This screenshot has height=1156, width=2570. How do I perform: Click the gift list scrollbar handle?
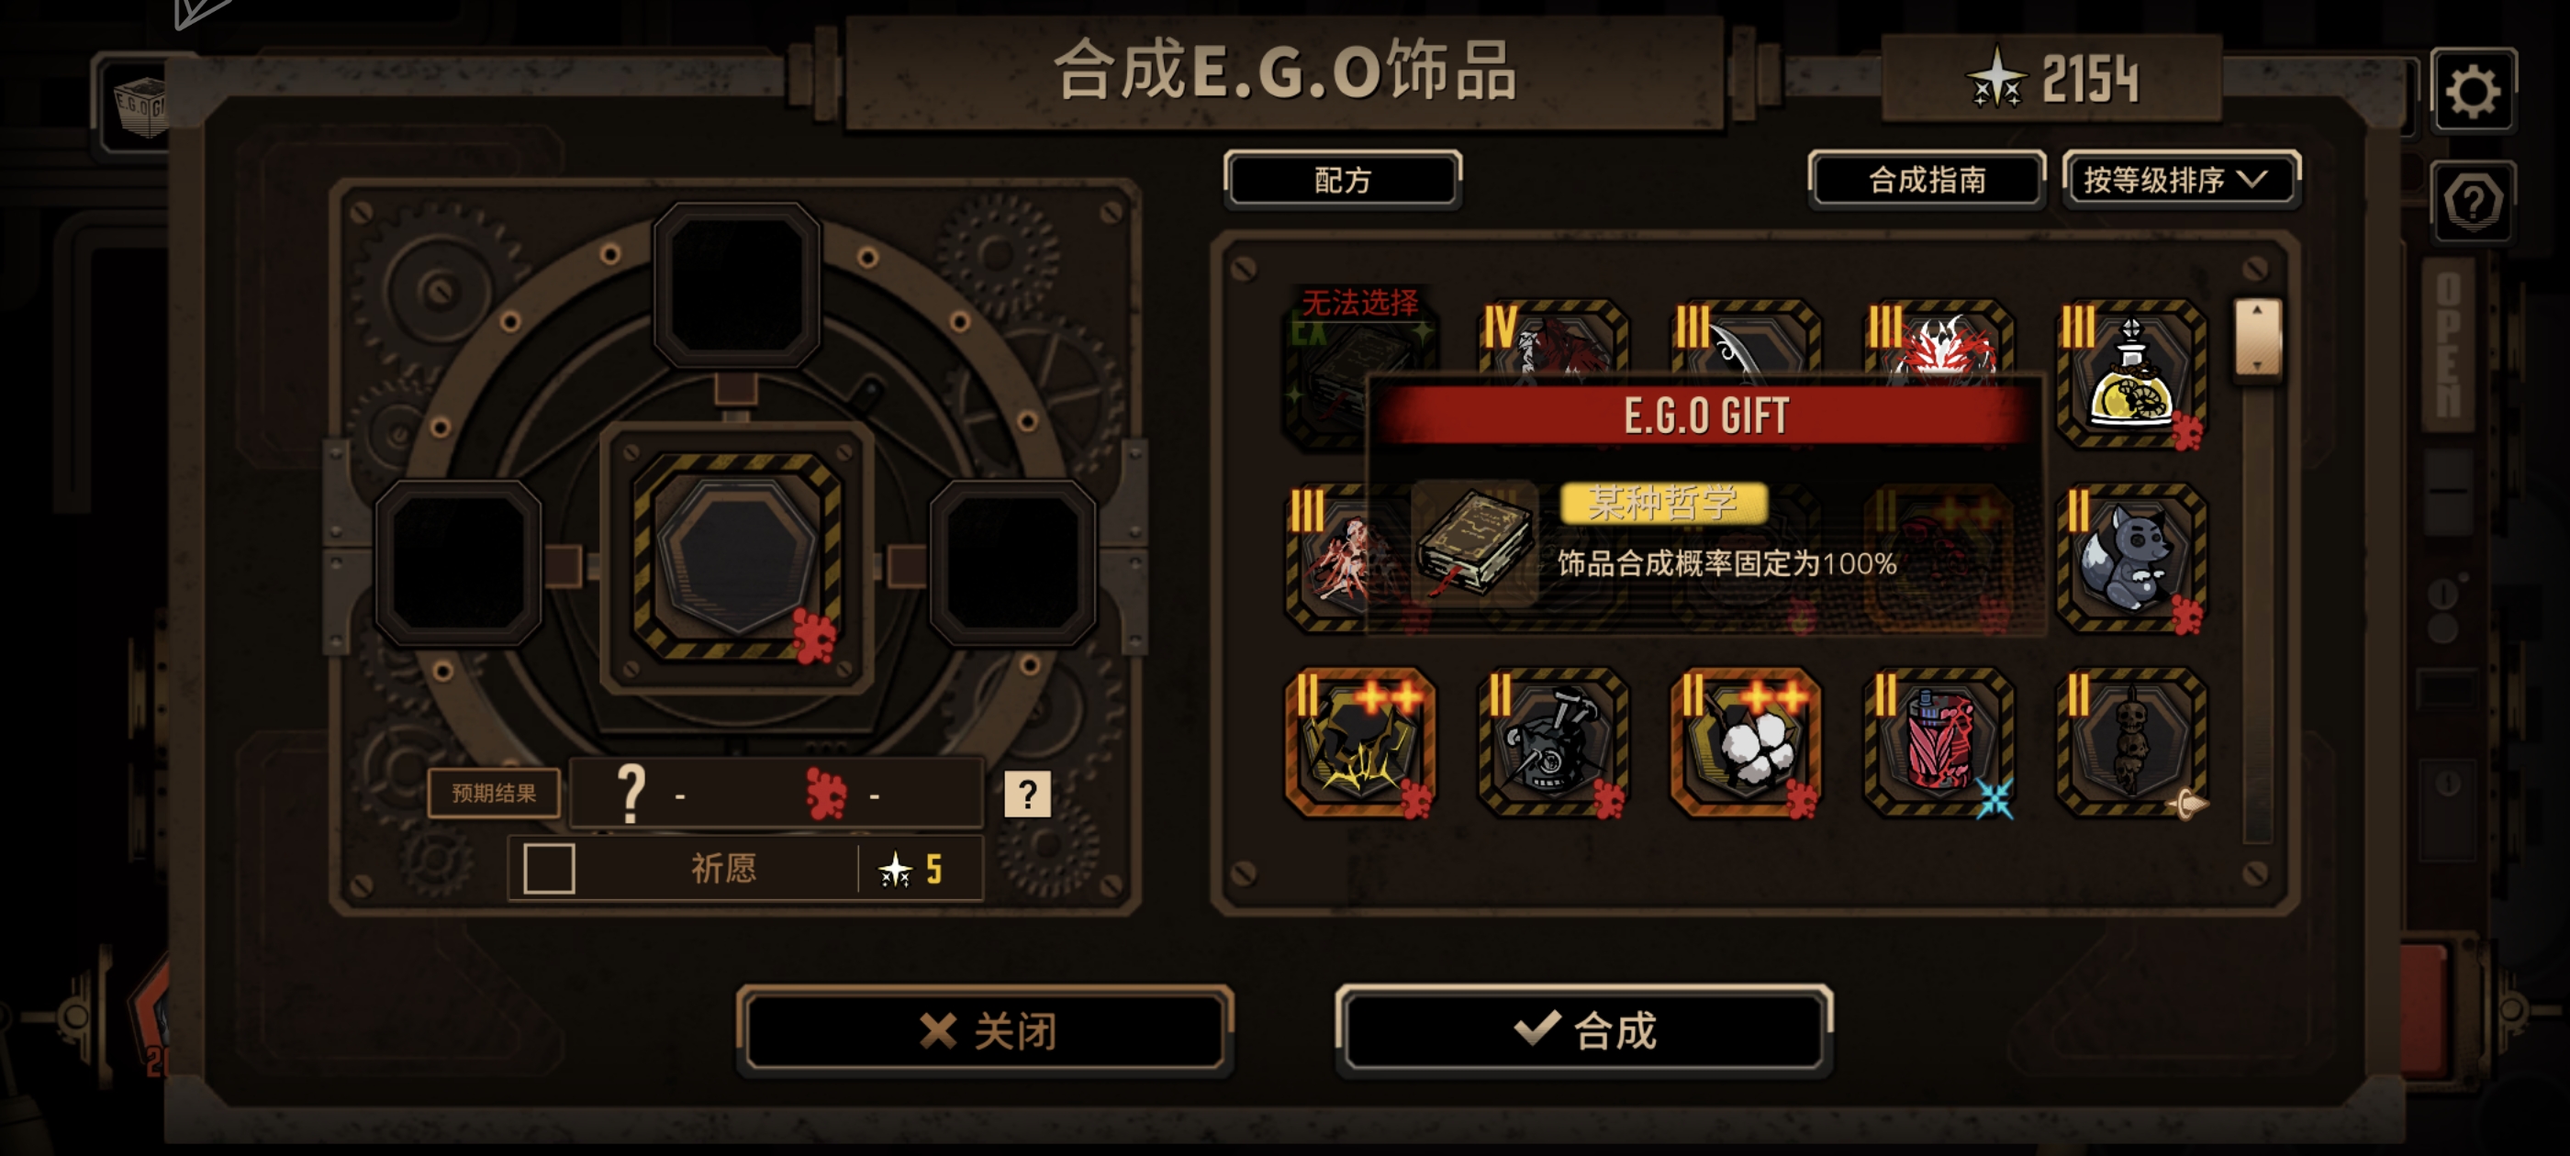coord(2257,337)
